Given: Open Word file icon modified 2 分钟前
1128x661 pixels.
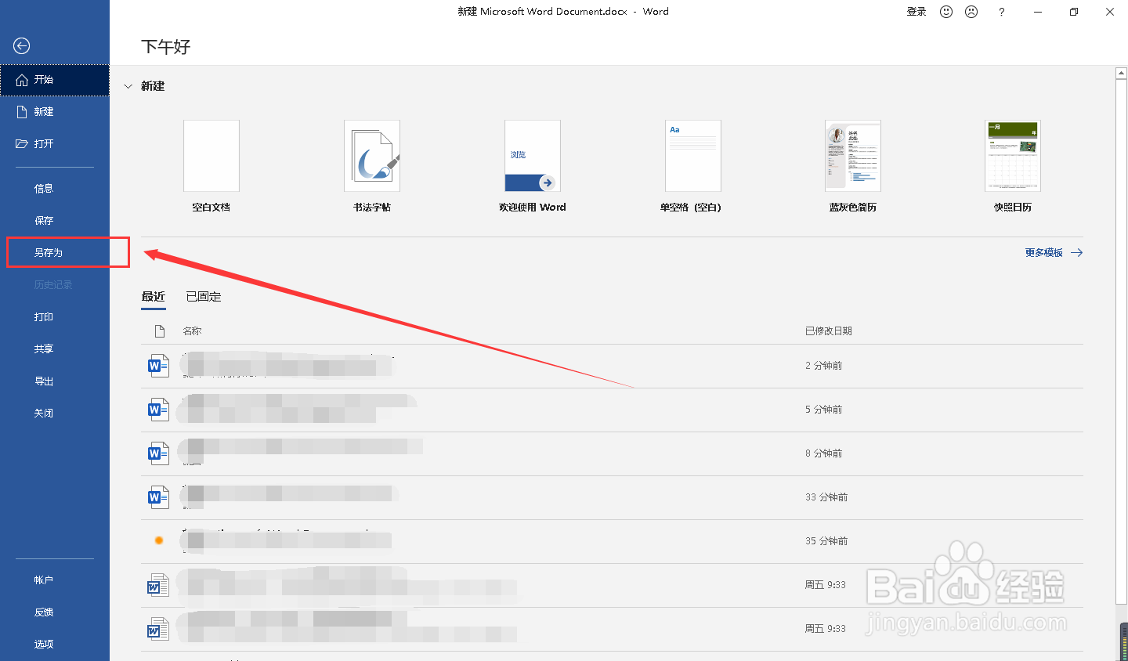Looking at the screenshot, I should 158,366.
